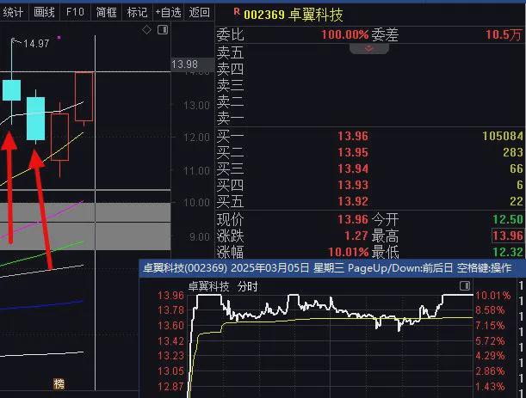
Task: Click 今开 value 12.50
Action: pyautogui.click(x=508, y=219)
